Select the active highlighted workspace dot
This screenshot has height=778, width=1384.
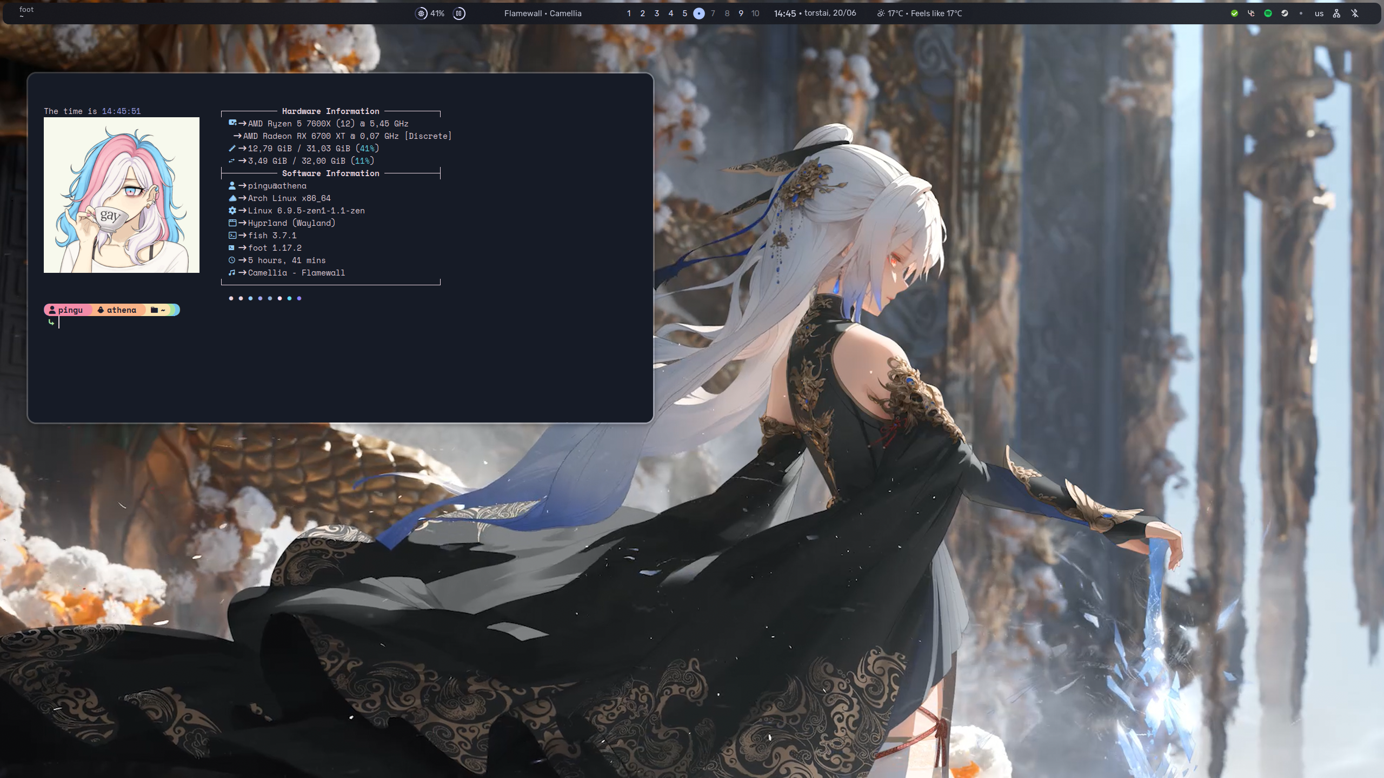click(x=699, y=14)
